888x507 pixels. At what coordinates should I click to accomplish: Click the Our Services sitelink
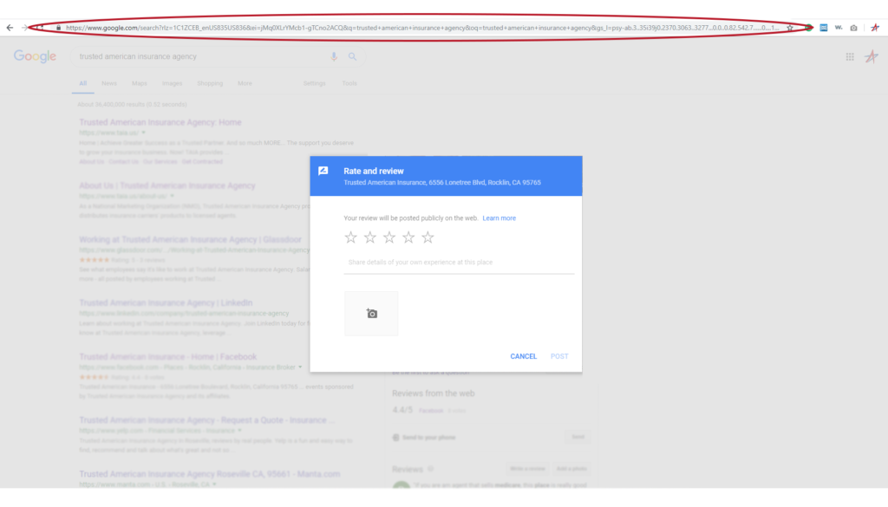[x=160, y=162]
